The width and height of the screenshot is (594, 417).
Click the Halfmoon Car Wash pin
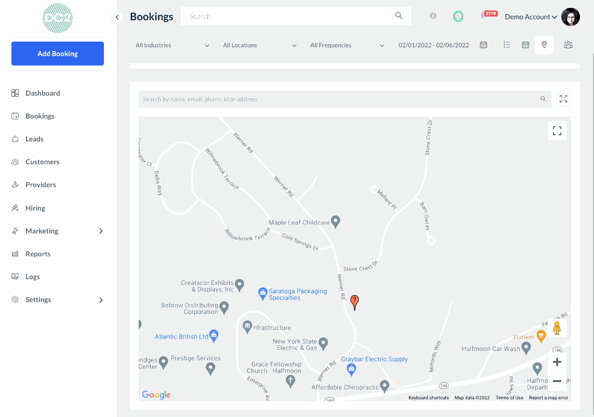tap(526, 348)
